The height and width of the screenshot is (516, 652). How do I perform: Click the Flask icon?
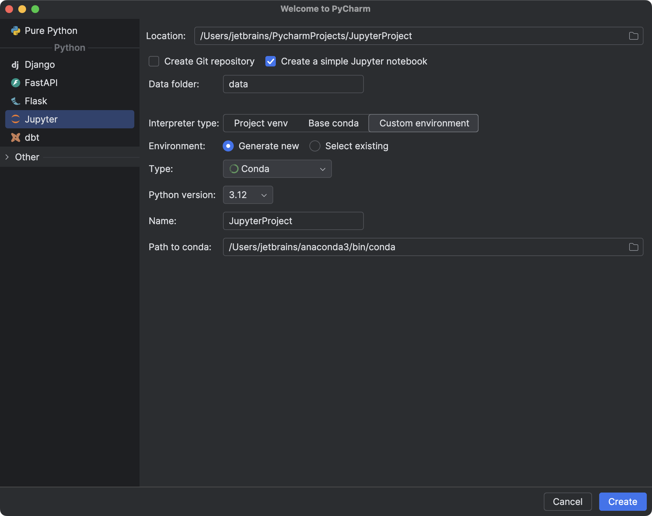coord(15,101)
